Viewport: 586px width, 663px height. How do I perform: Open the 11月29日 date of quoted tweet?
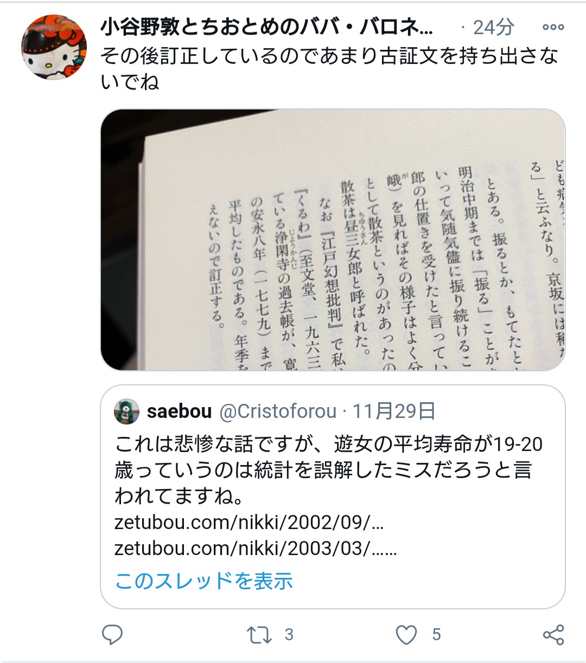(x=394, y=411)
